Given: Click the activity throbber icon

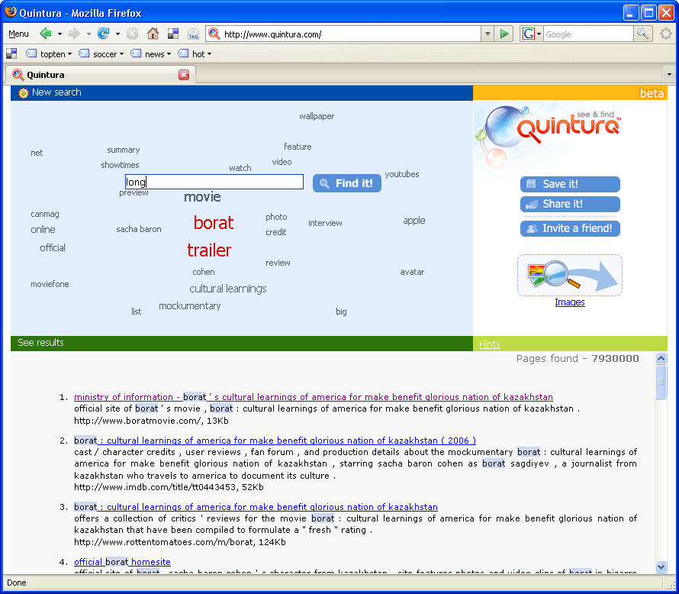Looking at the screenshot, I should tap(665, 34).
